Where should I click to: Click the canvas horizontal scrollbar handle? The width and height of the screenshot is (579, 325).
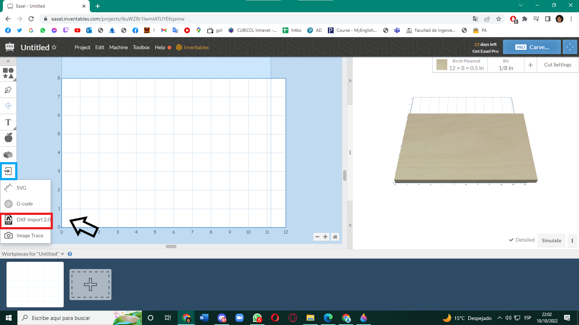[171, 246]
